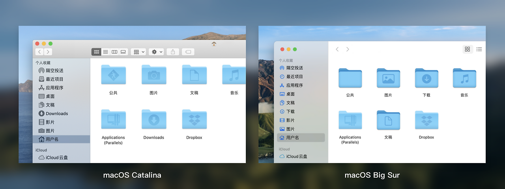
Task: Go back in Catalina Finder window
Action: point(39,52)
